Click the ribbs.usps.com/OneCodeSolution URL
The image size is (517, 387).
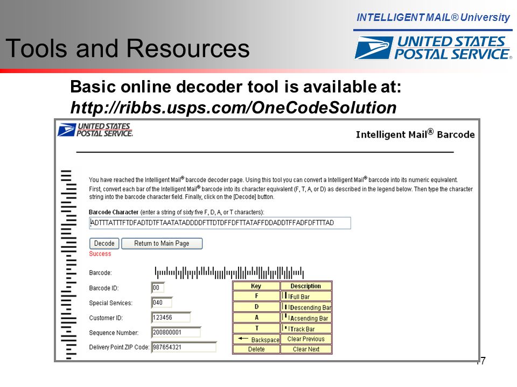pyautogui.click(x=233, y=107)
